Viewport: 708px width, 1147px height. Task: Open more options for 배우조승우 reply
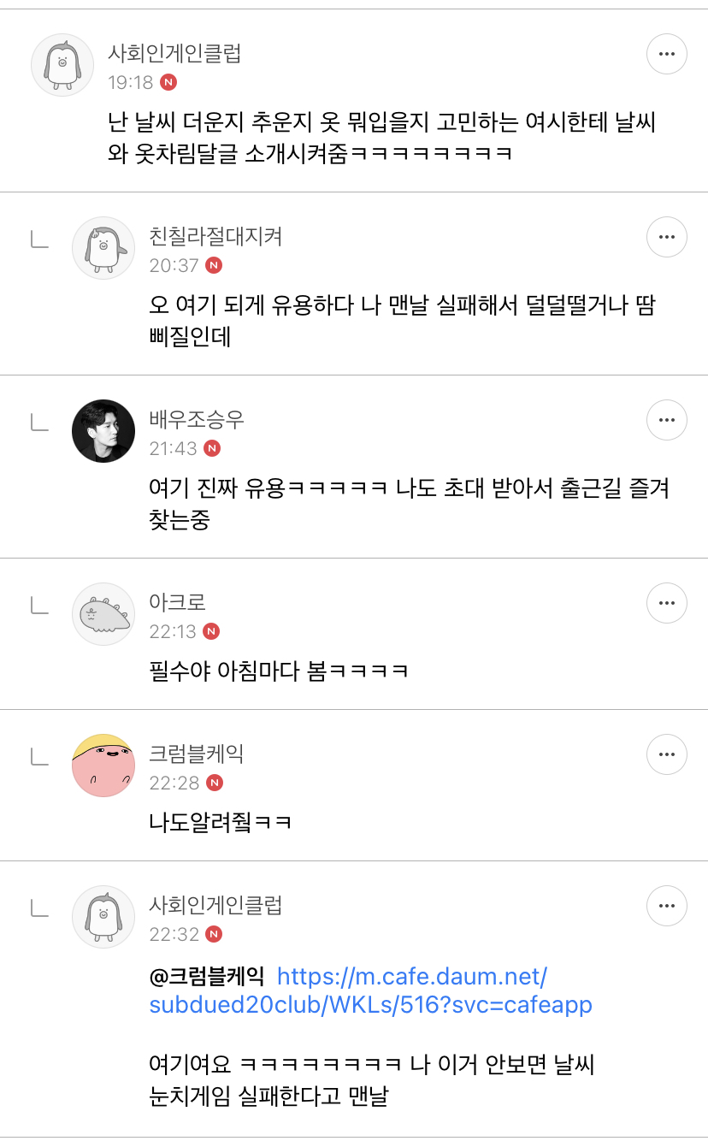667,420
